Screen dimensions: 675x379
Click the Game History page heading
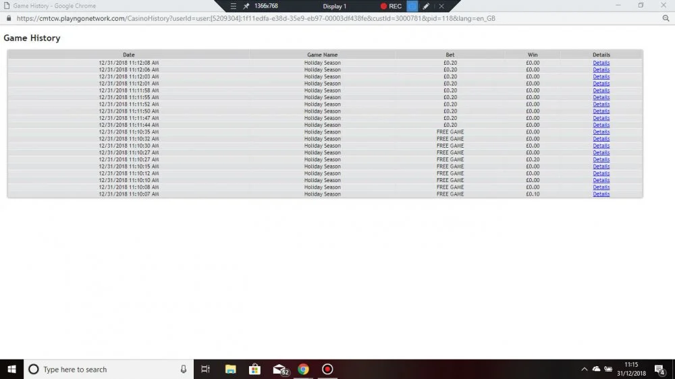(x=32, y=38)
